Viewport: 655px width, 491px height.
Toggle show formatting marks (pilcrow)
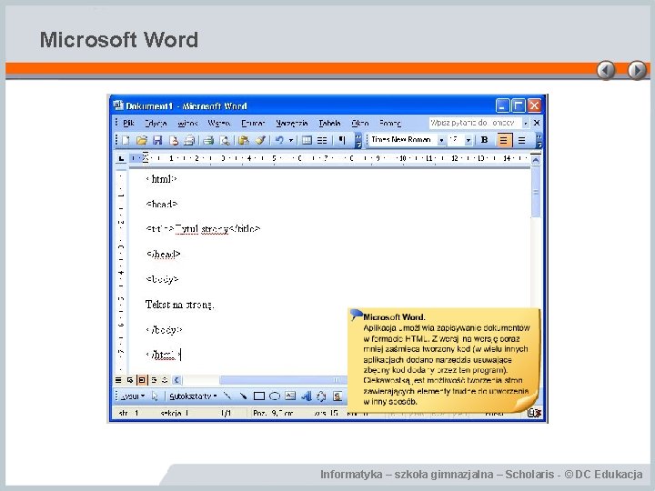[x=342, y=140]
